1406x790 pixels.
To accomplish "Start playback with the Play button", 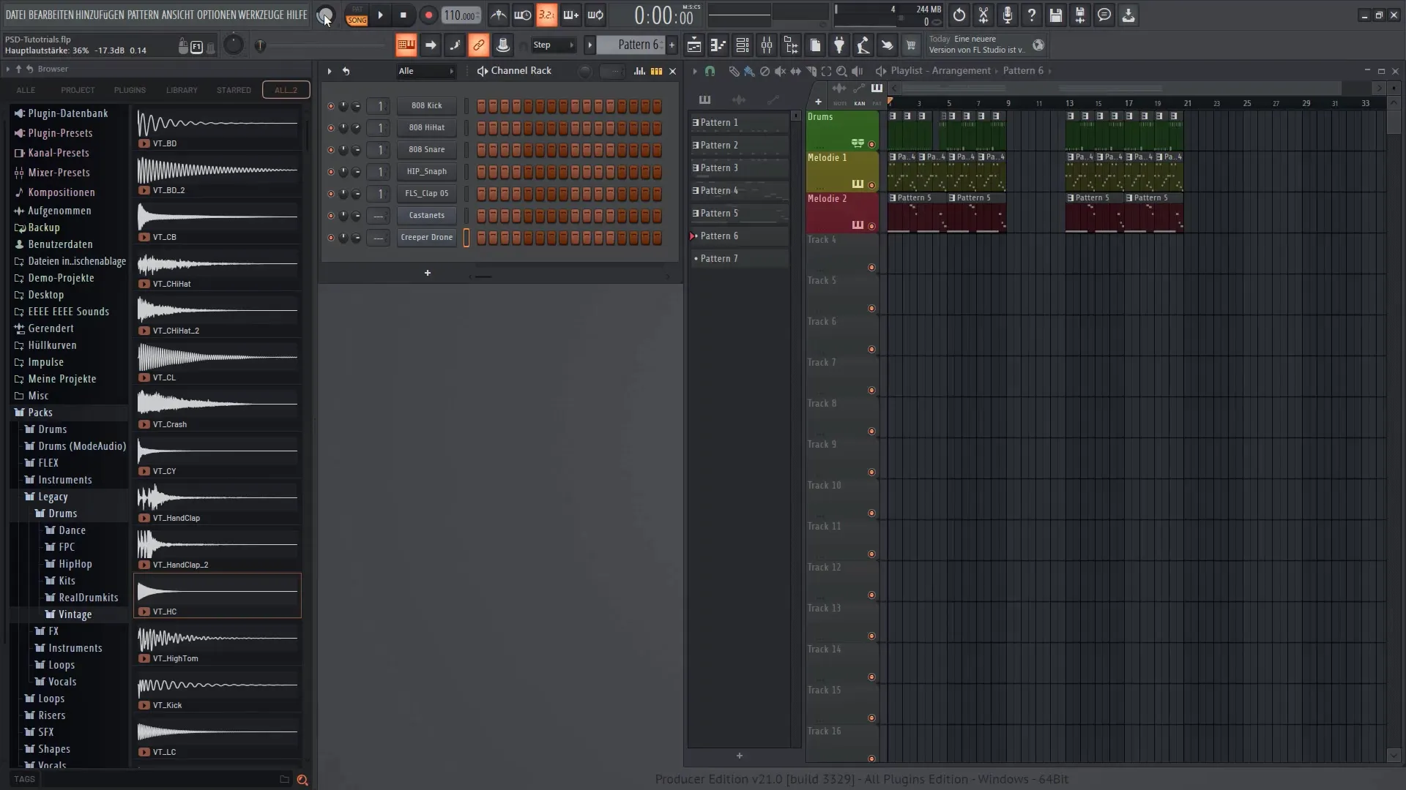I will point(380,15).
